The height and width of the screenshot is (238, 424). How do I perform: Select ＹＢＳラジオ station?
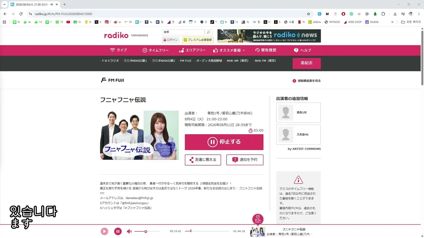(x=110, y=61)
